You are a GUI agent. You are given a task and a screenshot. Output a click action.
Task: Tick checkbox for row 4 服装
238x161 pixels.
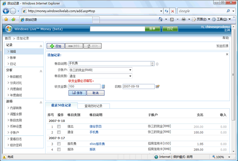(59, 149)
